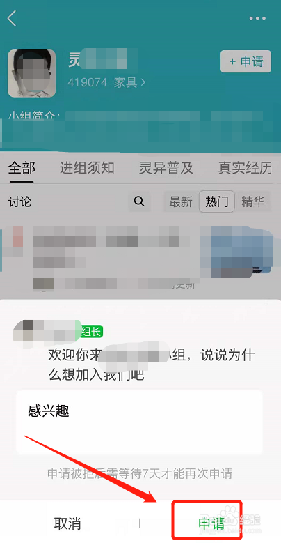Open the group avatar image
The image size is (281, 543).
pos(32,73)
